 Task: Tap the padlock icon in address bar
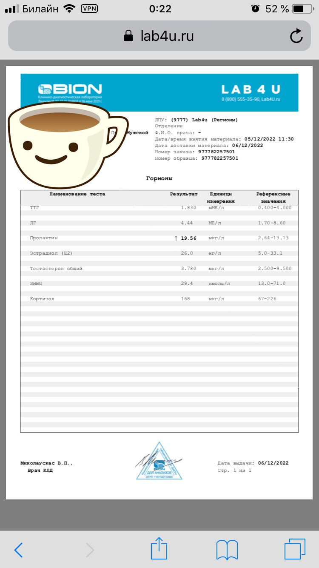click(x=128, y=36)
